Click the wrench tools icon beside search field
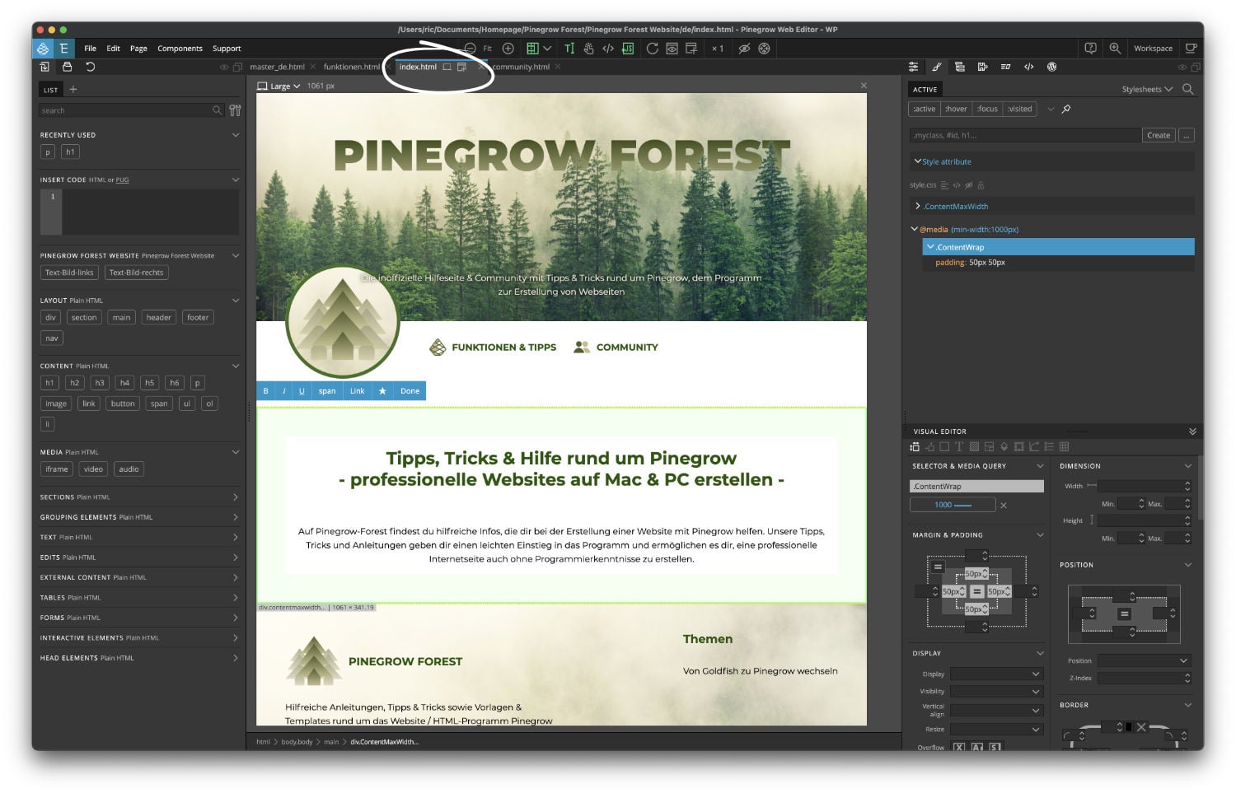The width and height of the screenshot is (1236, 793). tap(235, 110)
